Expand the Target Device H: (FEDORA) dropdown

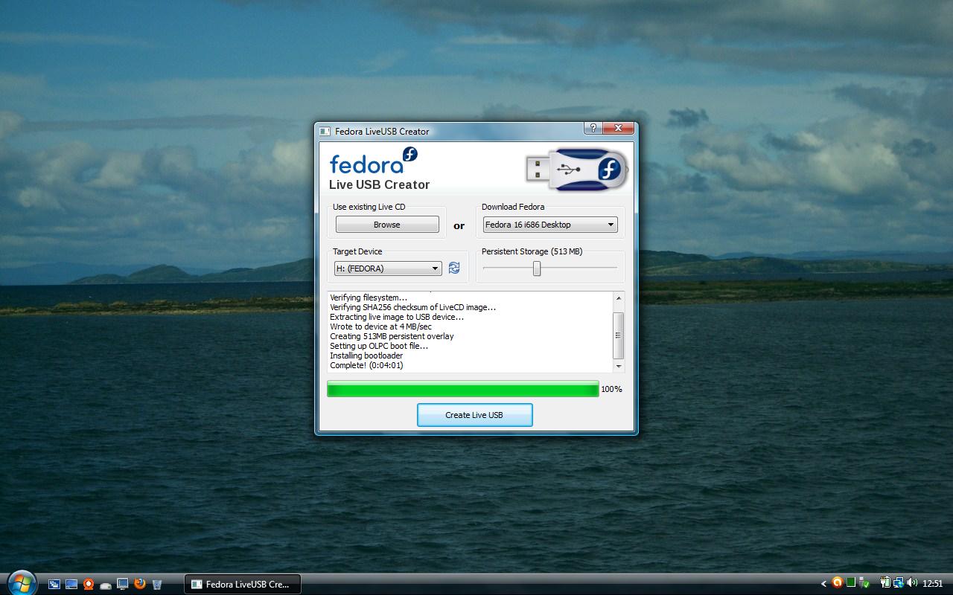tap(388, 268)
